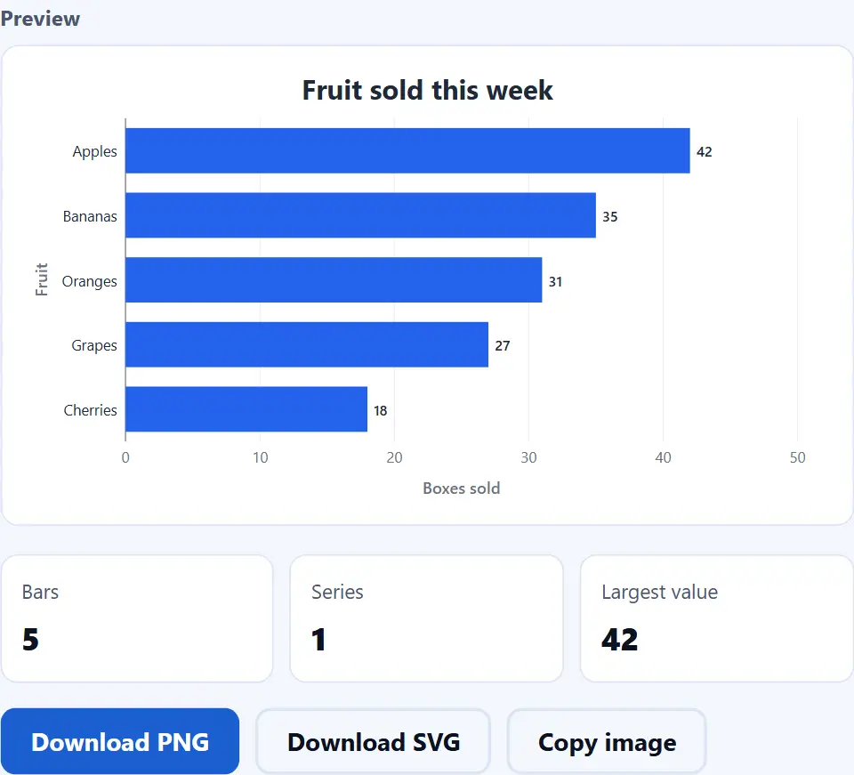Click the Download PNG button
Screen dimensions: 854x775
[120, 741]
